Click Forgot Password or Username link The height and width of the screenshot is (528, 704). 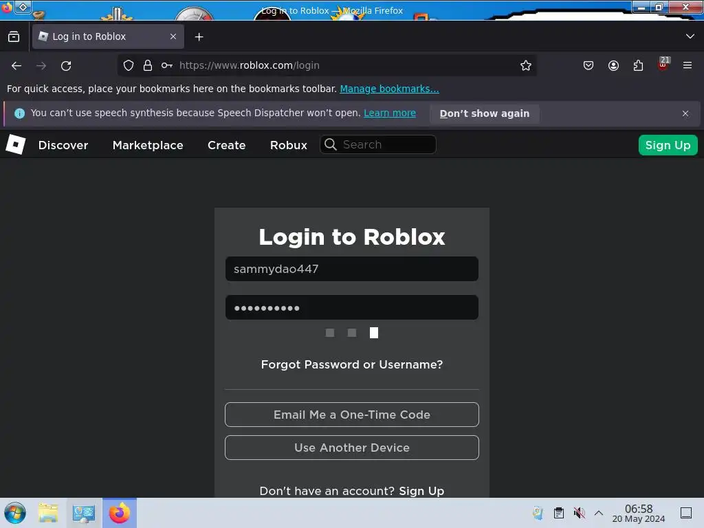pyautogui.click(x=352, y=364)
